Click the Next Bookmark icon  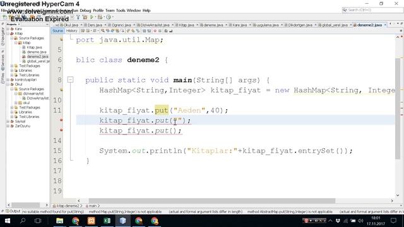(133, 31)
